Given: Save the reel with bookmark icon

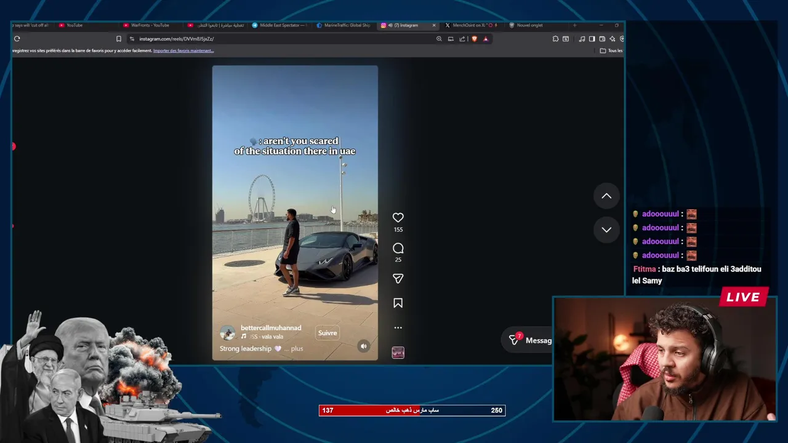Looking at the screenshot, I should pos(398,303).
